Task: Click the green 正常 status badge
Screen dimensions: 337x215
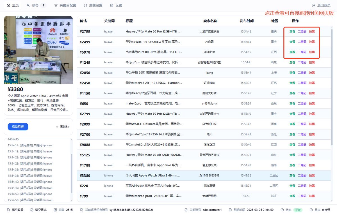Action: click(298, 210)
